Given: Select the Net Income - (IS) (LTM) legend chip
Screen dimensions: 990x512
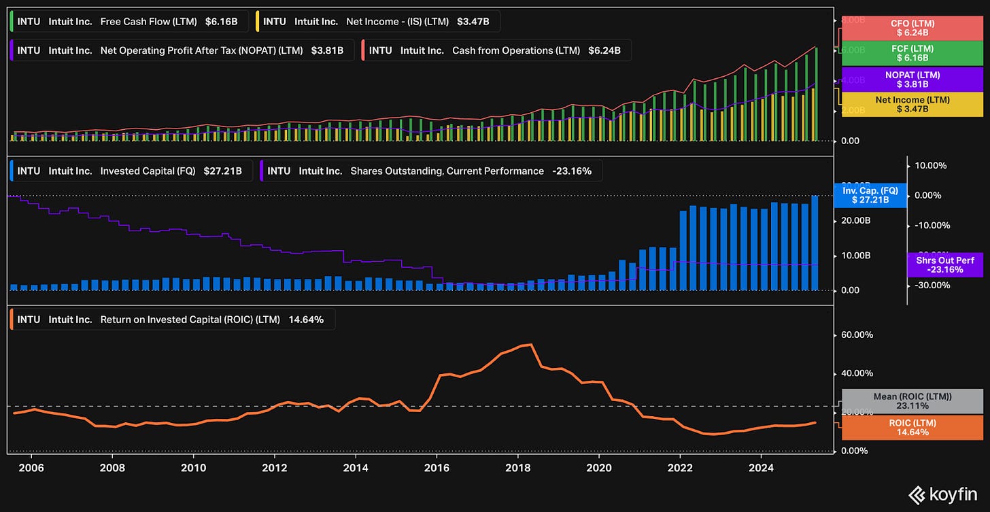Looking at the screenshot, I should click(378, 21).
